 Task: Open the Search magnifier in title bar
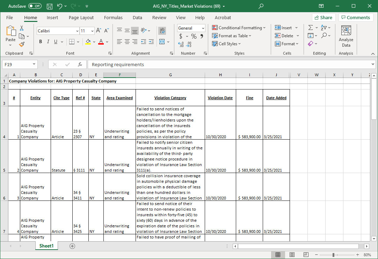[x=261, y=6]
